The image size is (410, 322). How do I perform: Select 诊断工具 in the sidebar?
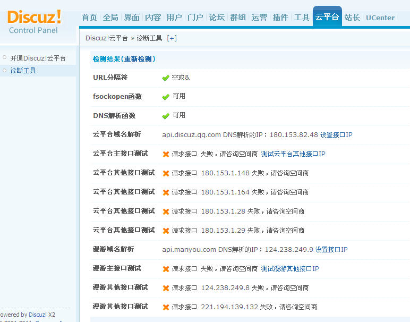click(x=23, y=70)
